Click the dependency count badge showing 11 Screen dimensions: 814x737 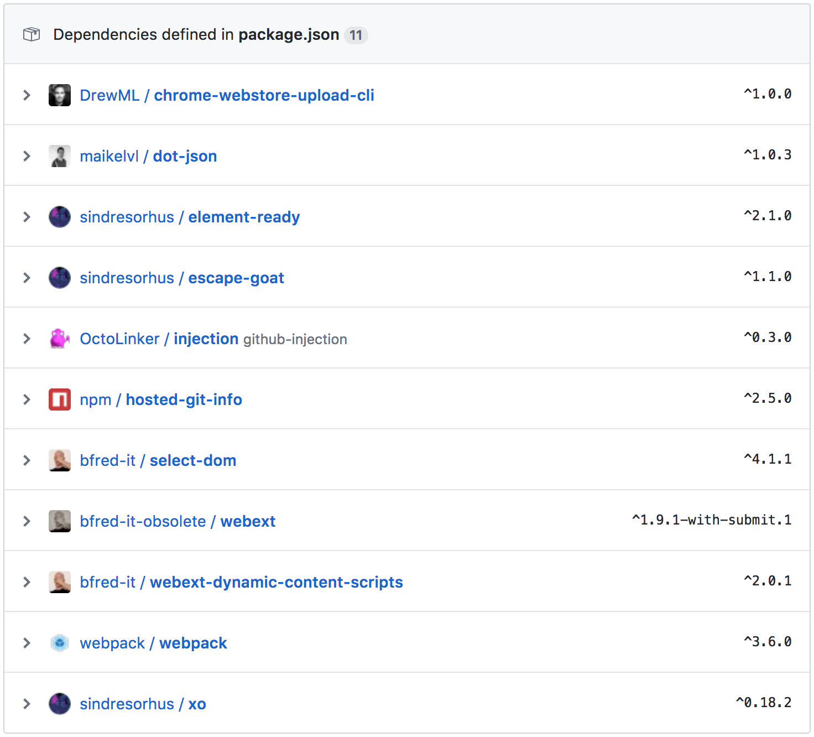(357, 34)
